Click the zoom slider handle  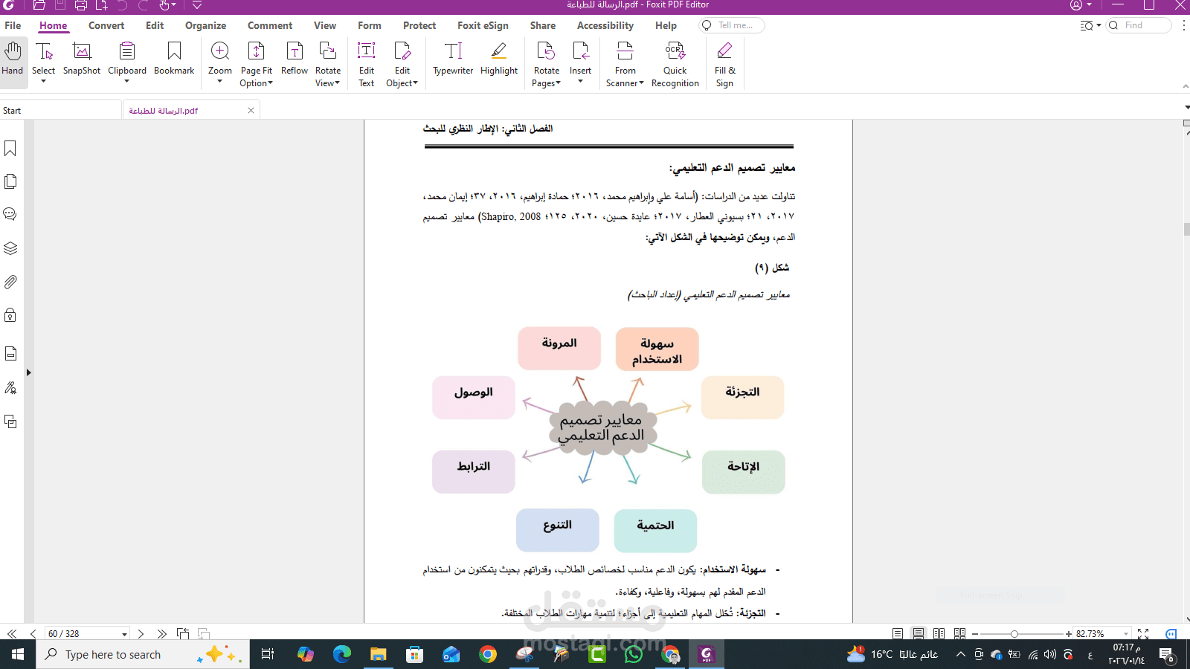coord(1014,634)
